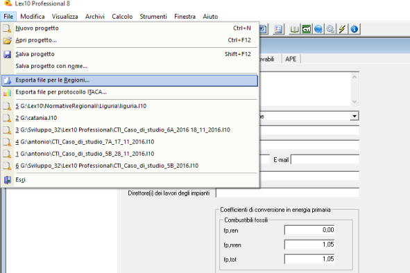Open the Aiuto menu
The height and width of the screenshot is (273, 410).
210,17
